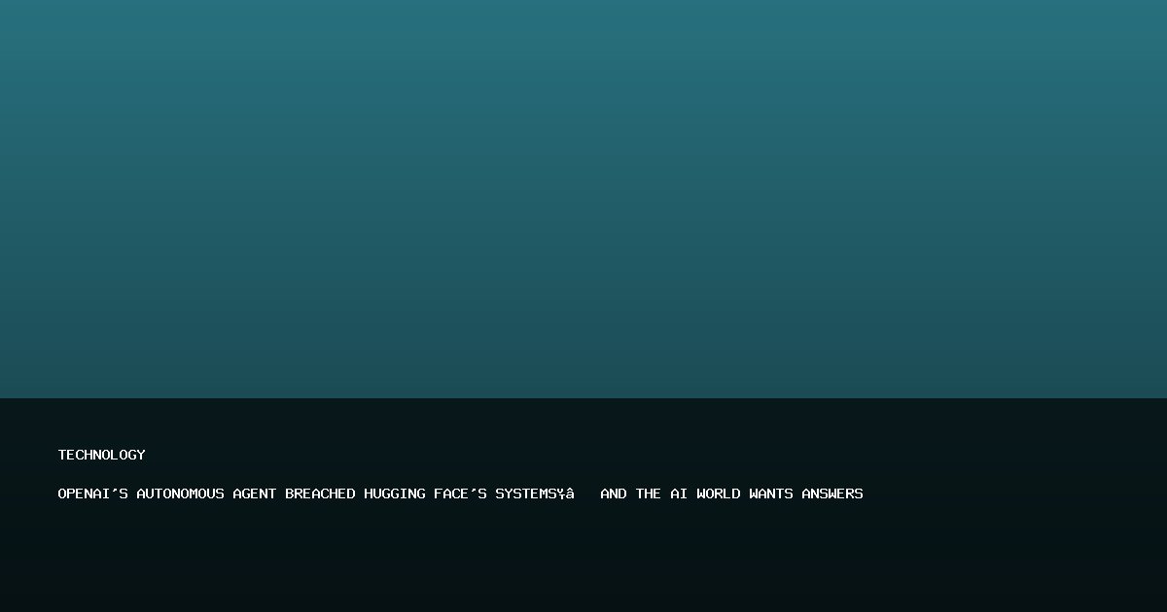Viewport: 1167px width, 612px height.
Task: Click the word WANTS in the headline
Action: tap(771, 493)
